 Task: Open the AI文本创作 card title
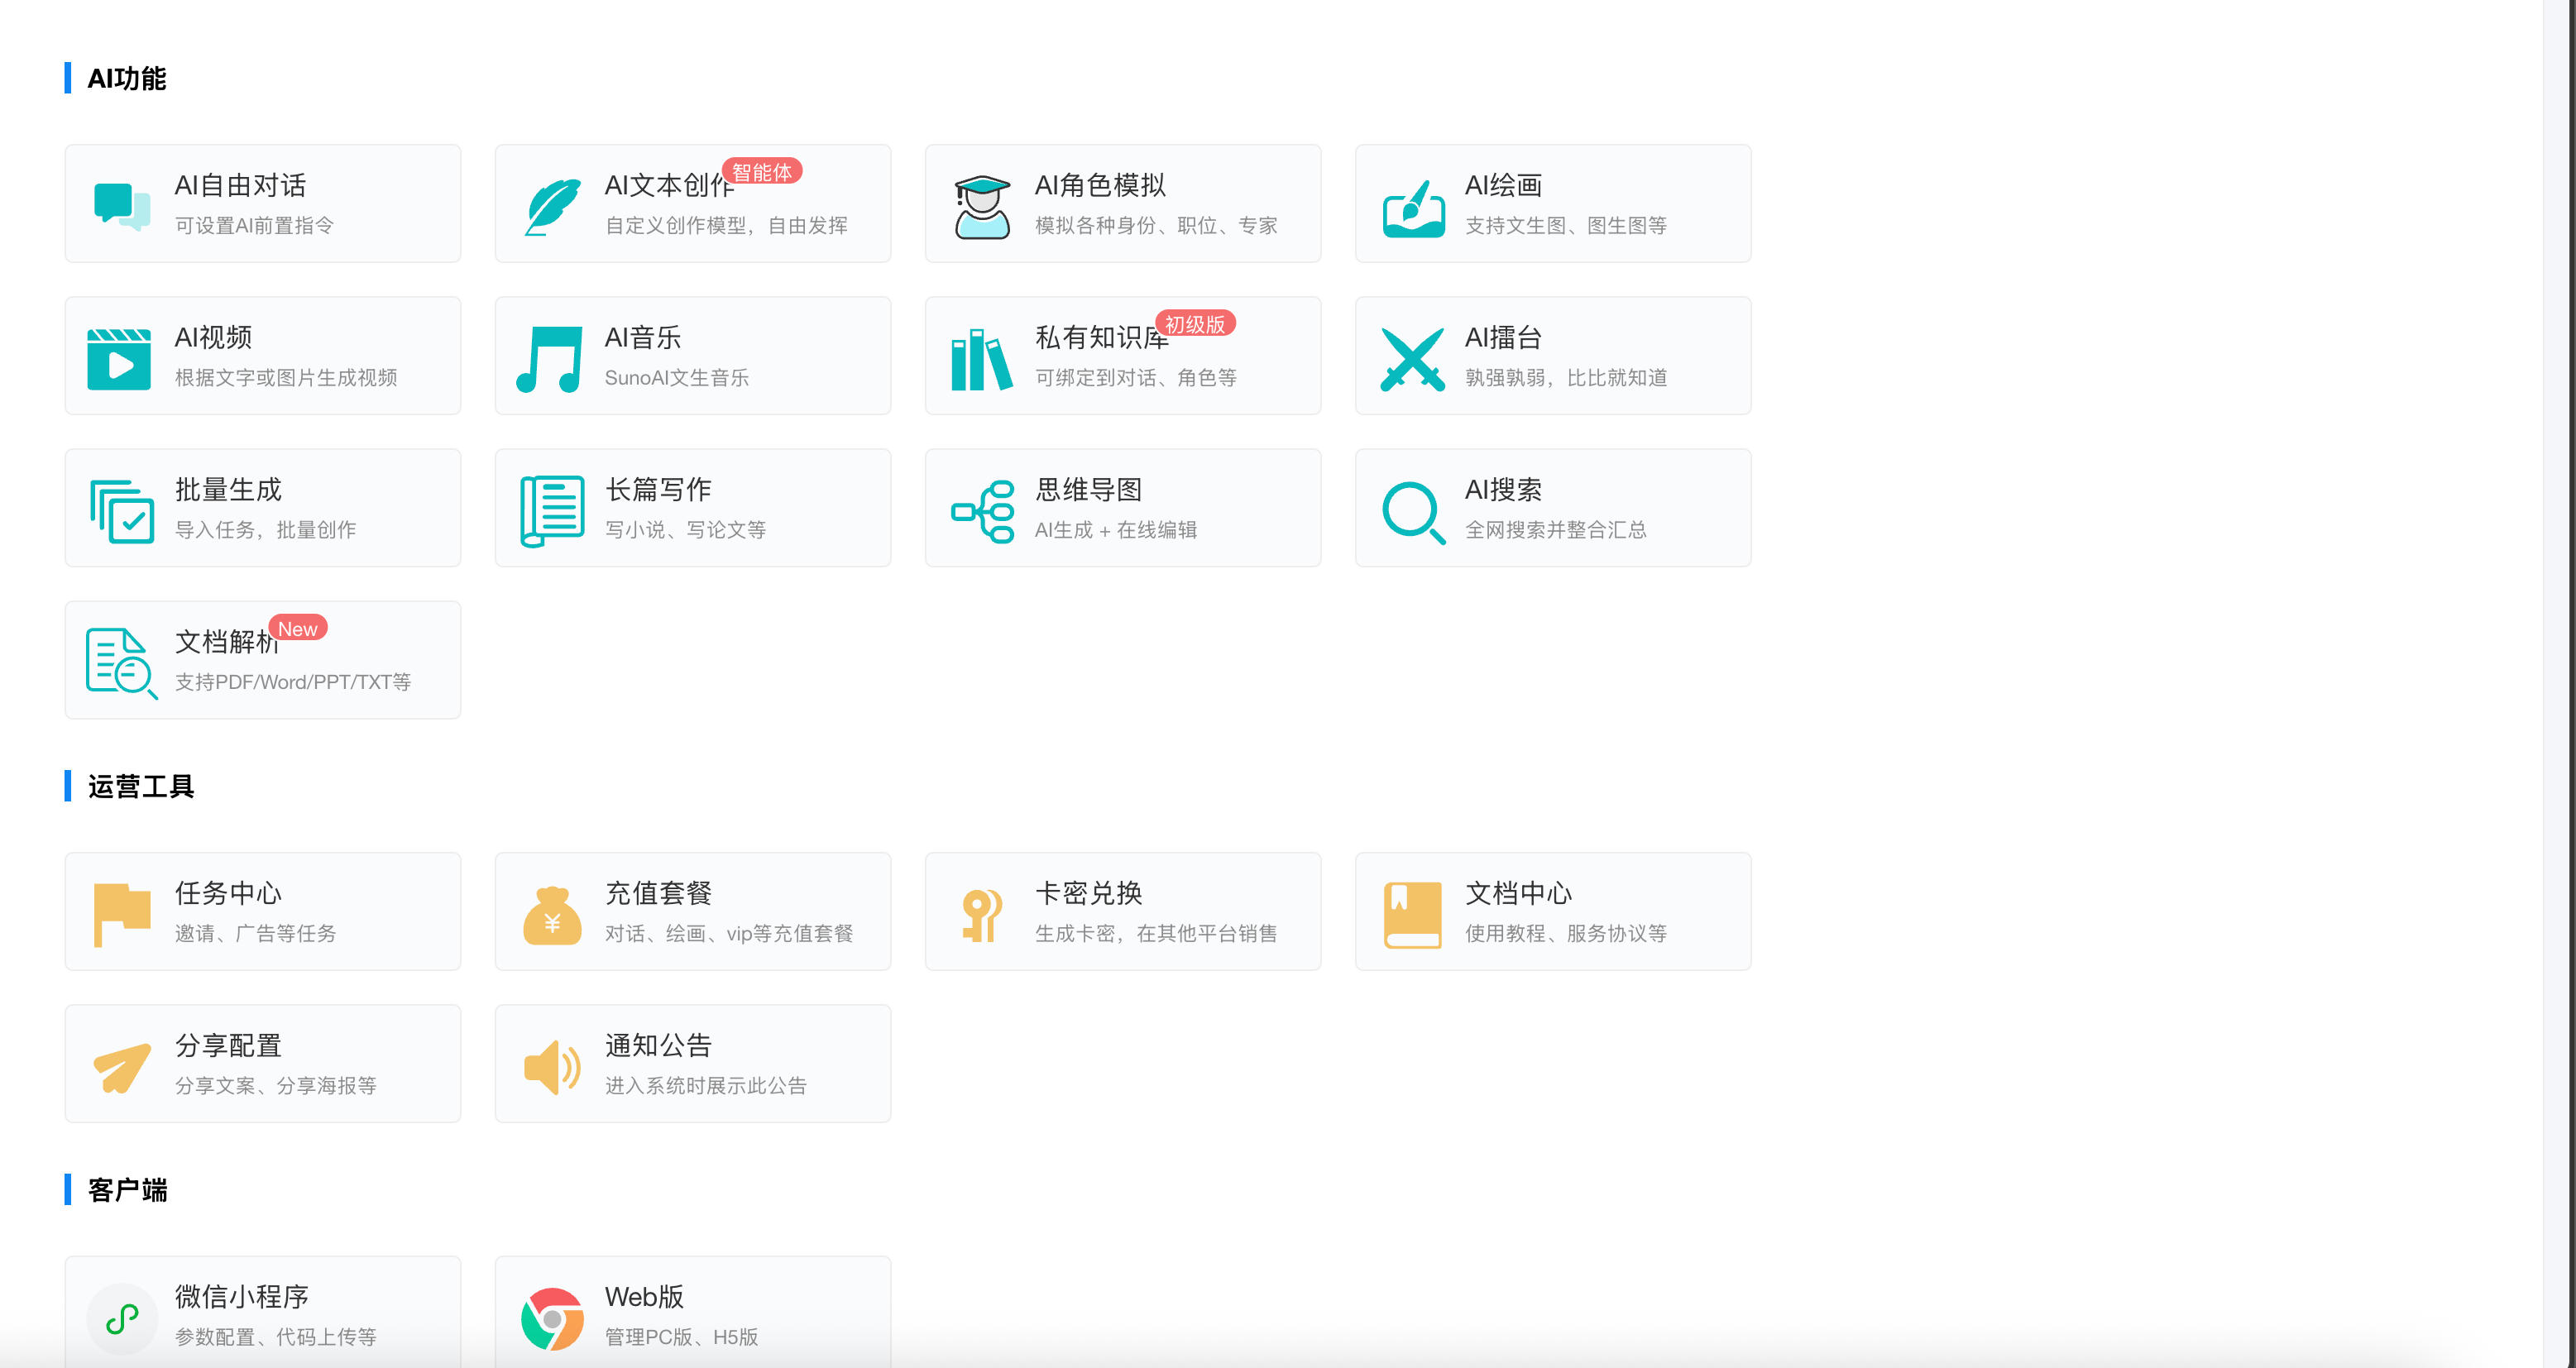(668, 186)
